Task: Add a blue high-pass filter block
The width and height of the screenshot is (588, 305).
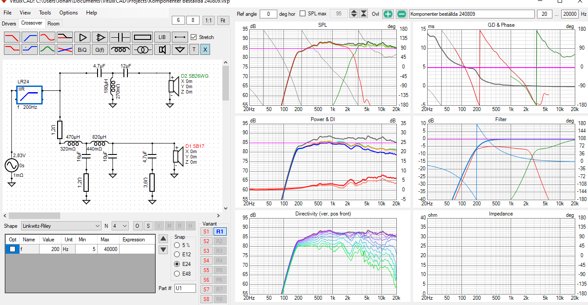Action: tap(29, 37)
